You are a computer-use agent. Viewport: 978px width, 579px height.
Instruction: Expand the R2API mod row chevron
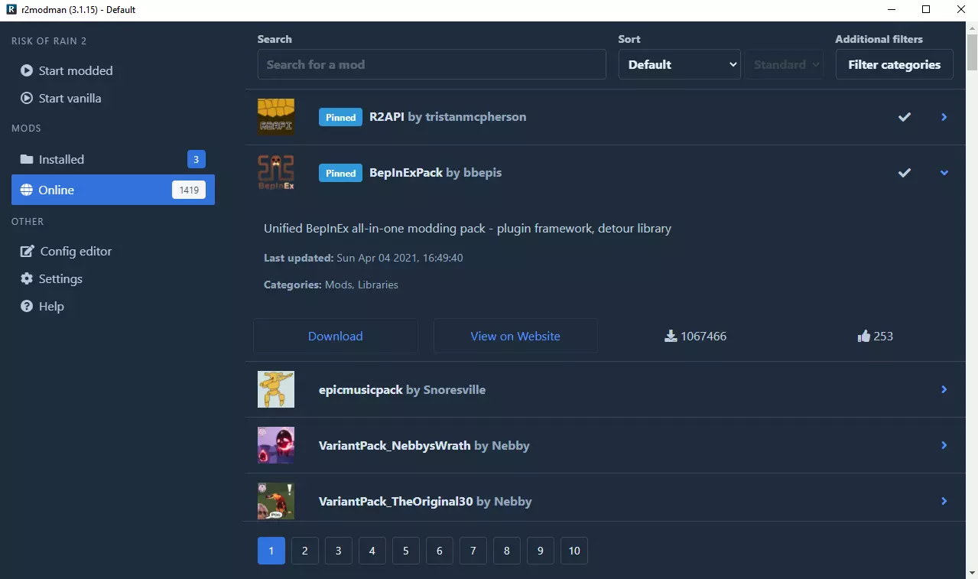(x=944, y=117)
